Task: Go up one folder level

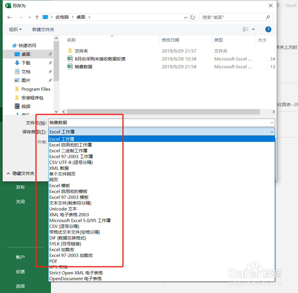Action: tap(37, 18)
